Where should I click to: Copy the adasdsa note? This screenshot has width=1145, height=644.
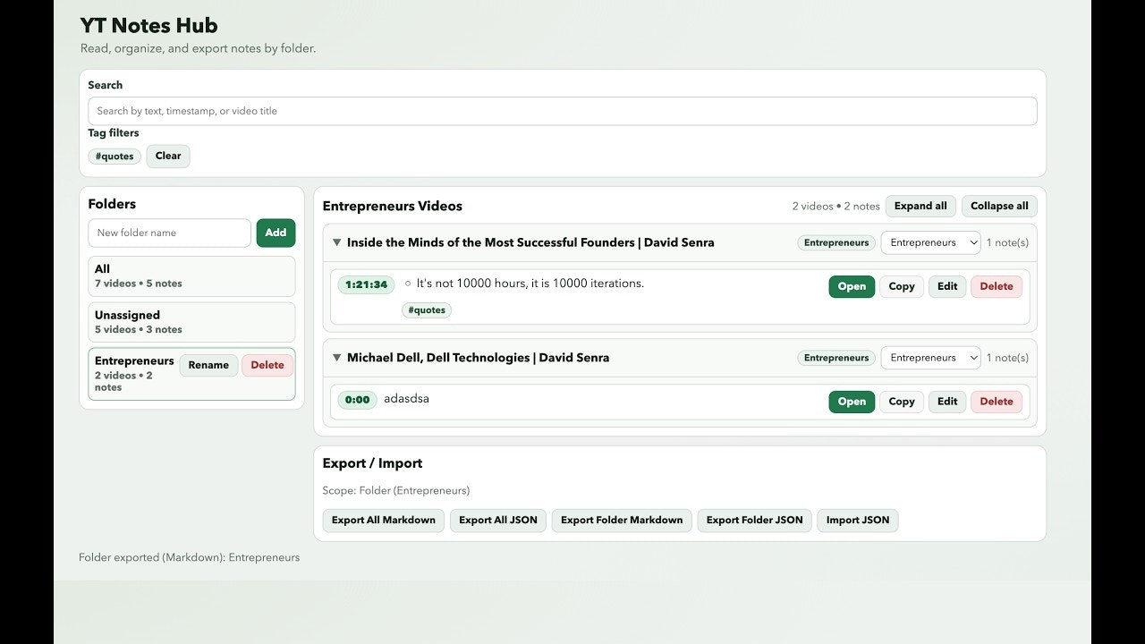[901, 402]
